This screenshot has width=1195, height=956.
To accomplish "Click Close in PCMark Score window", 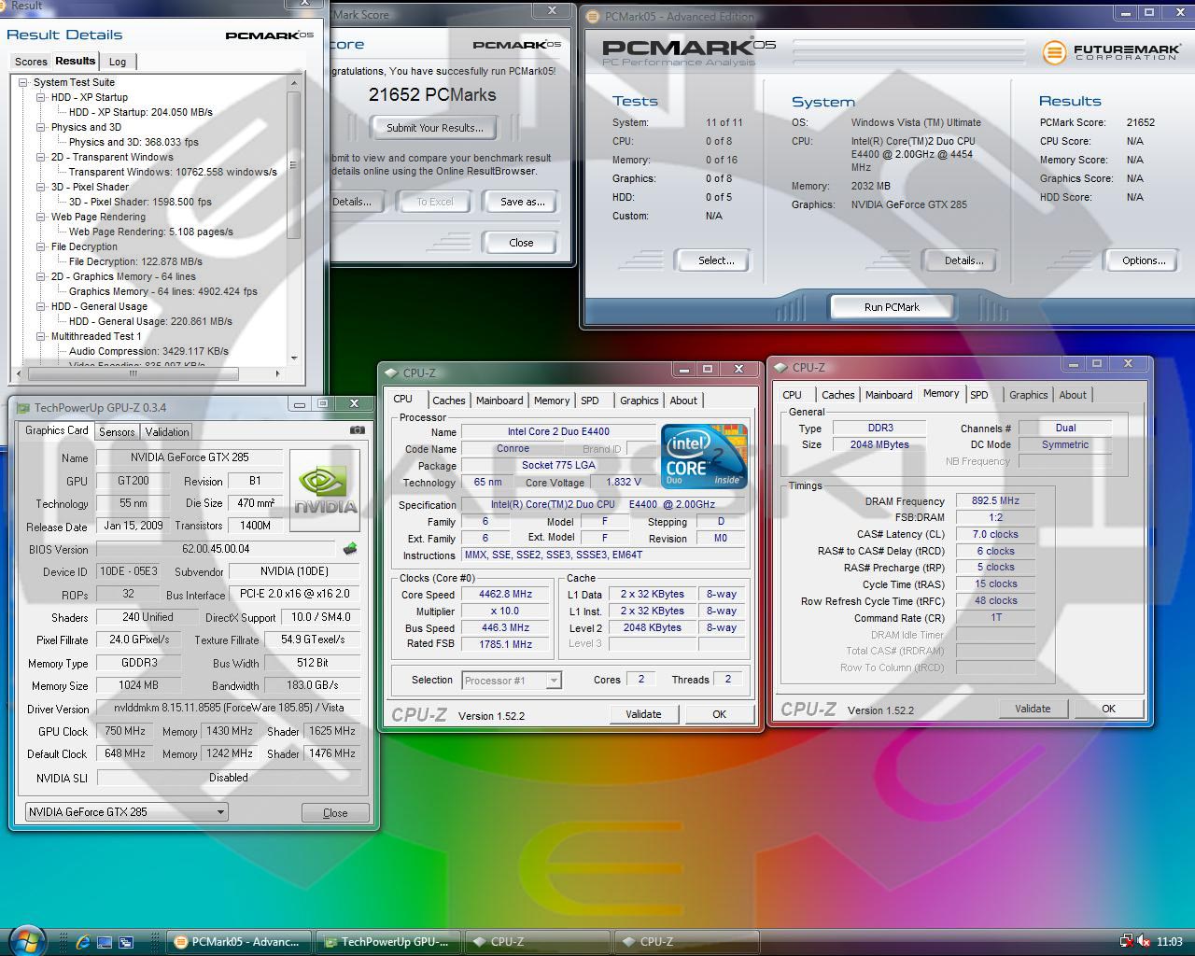I will point(521,243).
